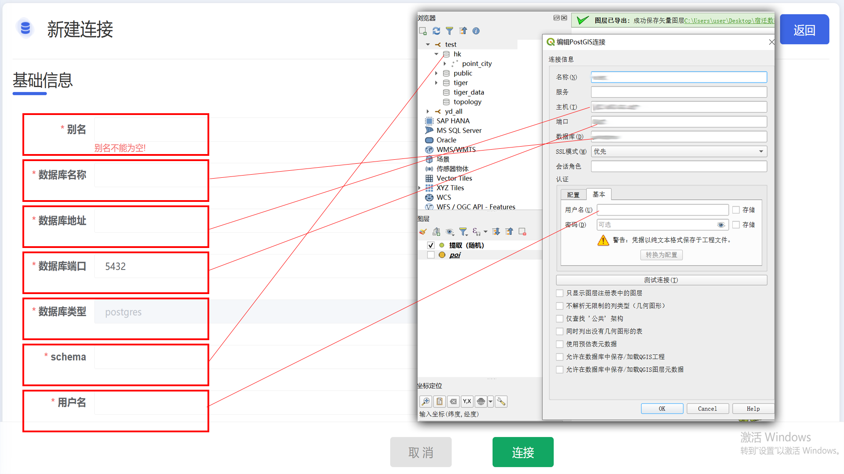Click the warning triangle icon in auth tab

603,240
